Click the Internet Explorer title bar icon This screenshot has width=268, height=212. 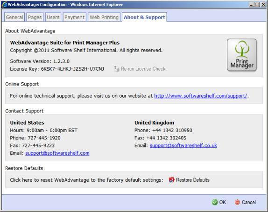coord(4,5)
